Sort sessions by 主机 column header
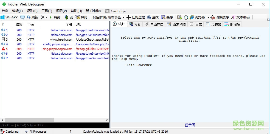The image size is (270, 134). tap(58, 24)
